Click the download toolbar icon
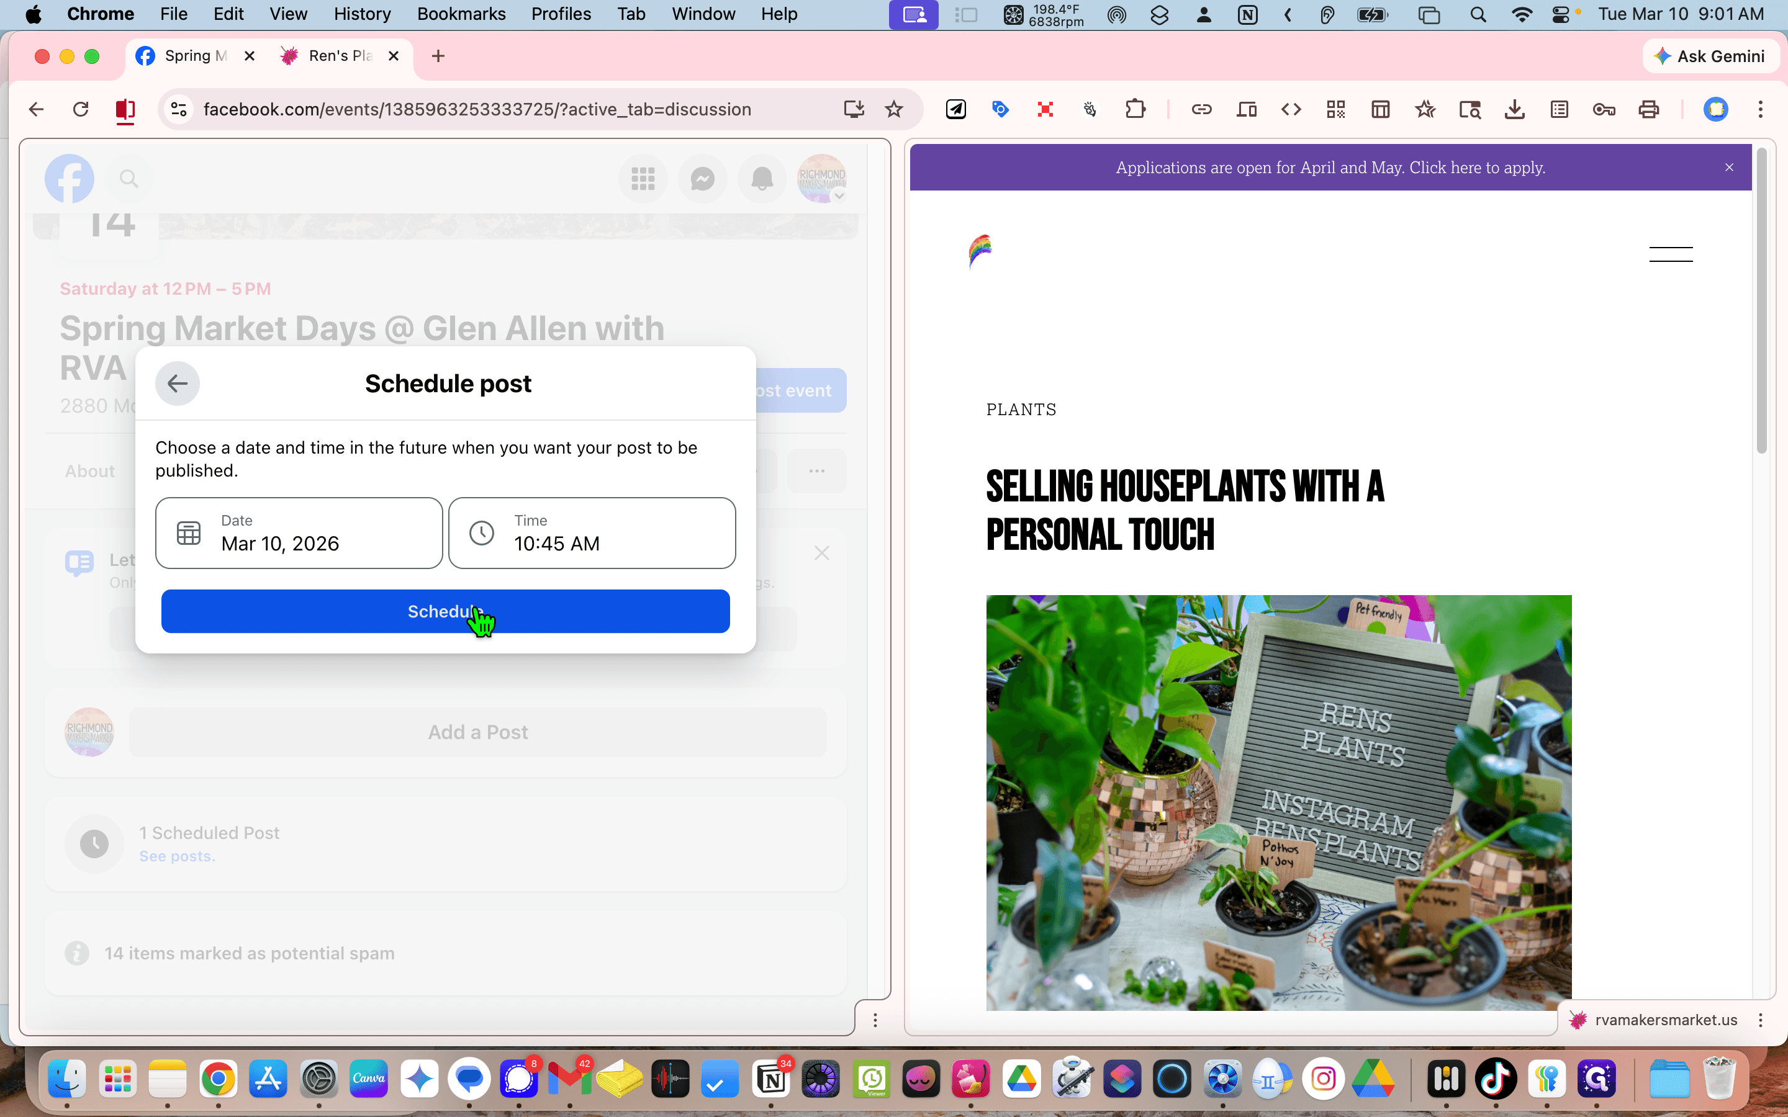 [1515, 109]
